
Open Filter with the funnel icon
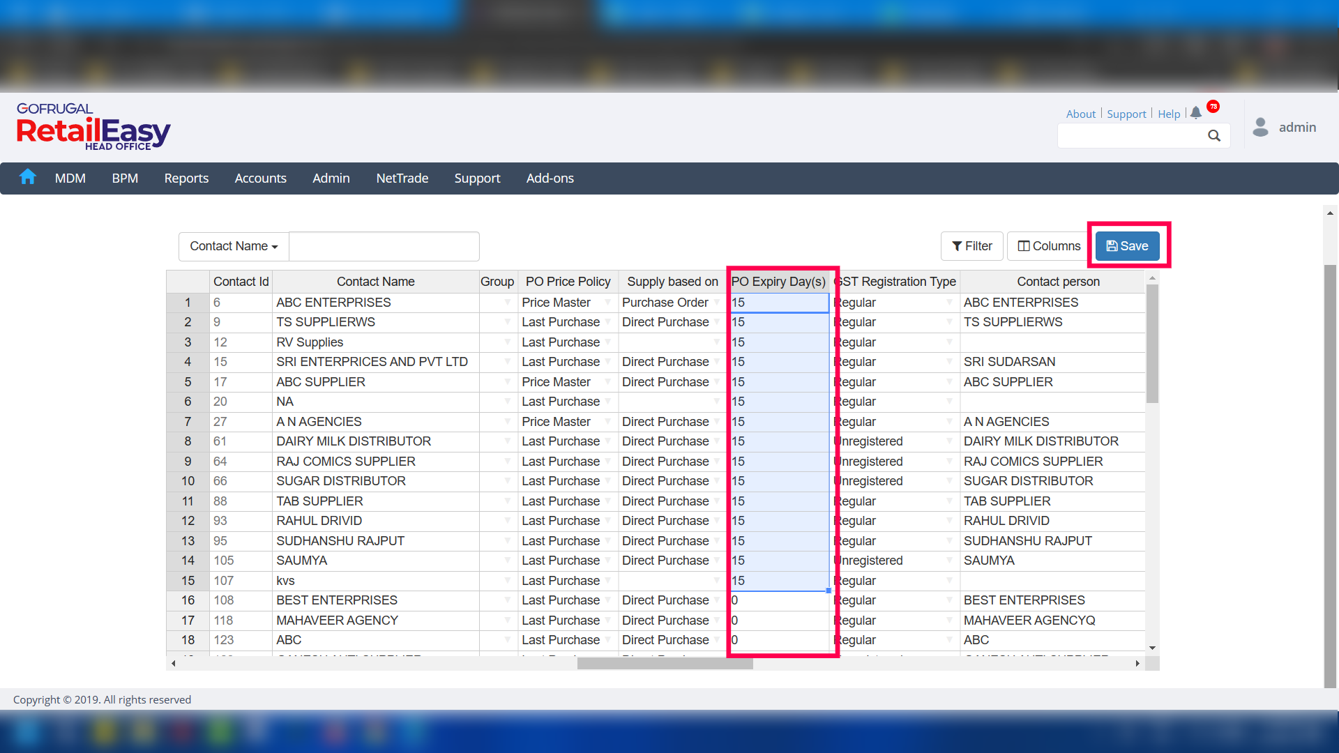point(971,246)
